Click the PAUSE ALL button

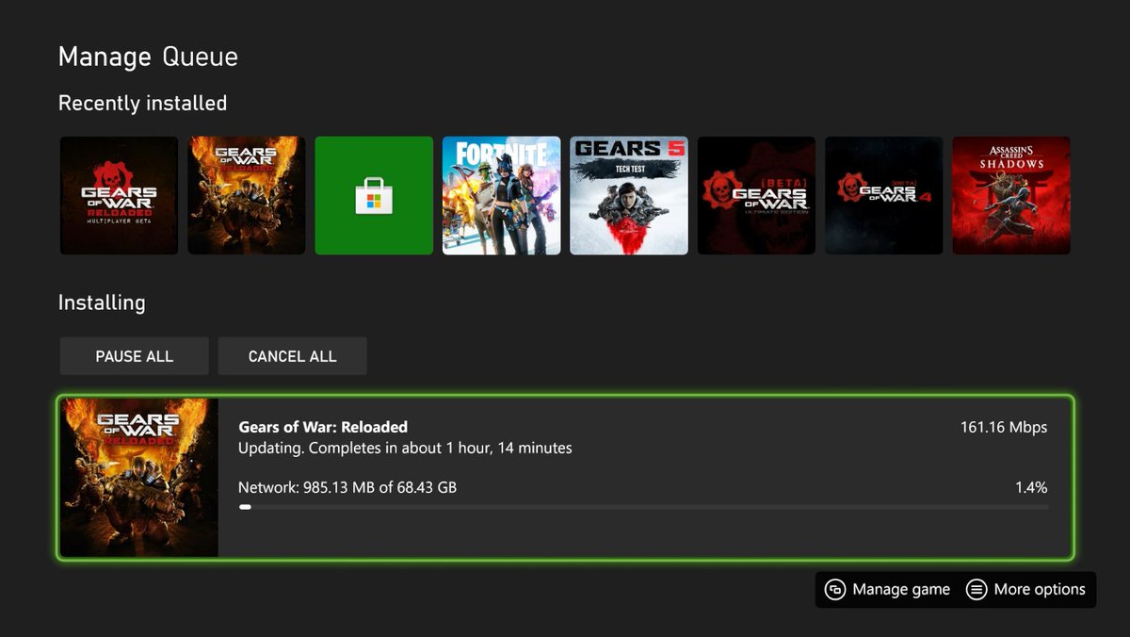pos(134,356)
